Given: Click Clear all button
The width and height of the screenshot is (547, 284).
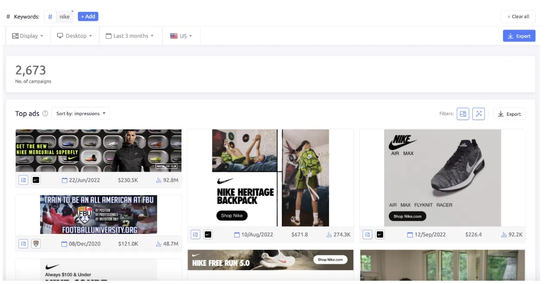Looking at the screenshot, I should point(518,16).
